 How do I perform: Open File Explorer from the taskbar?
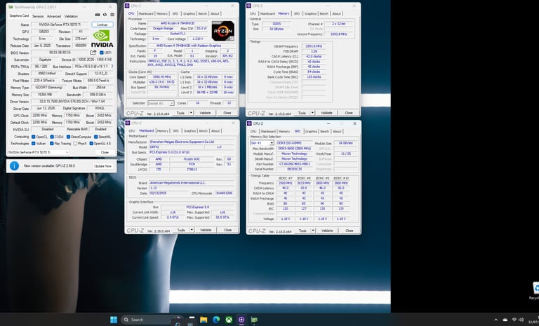coord(204,320)
